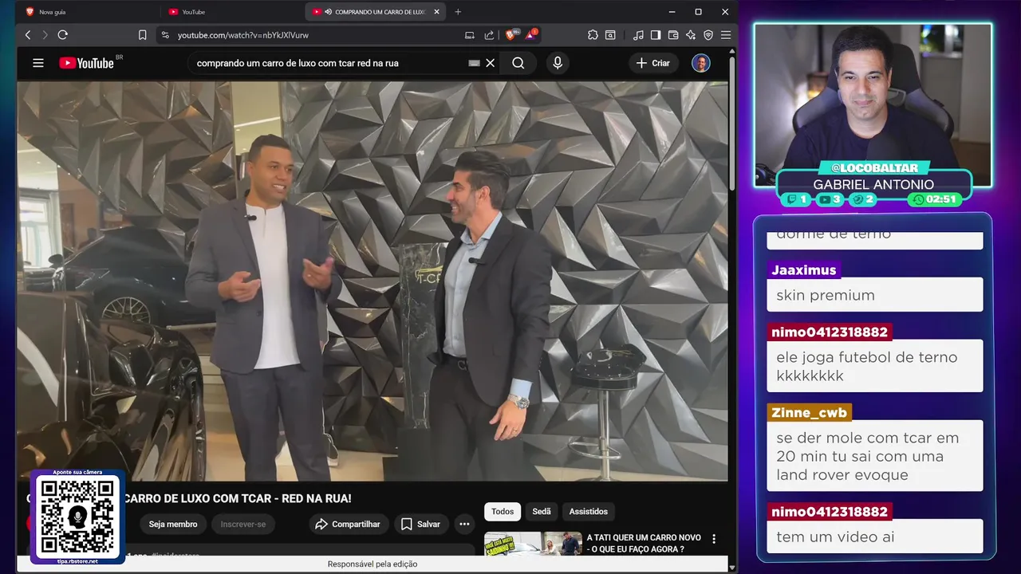The width and height of the screenshot is (1021, 574).
Task: Share this page via address bar share icon
Action: point(489,35)
